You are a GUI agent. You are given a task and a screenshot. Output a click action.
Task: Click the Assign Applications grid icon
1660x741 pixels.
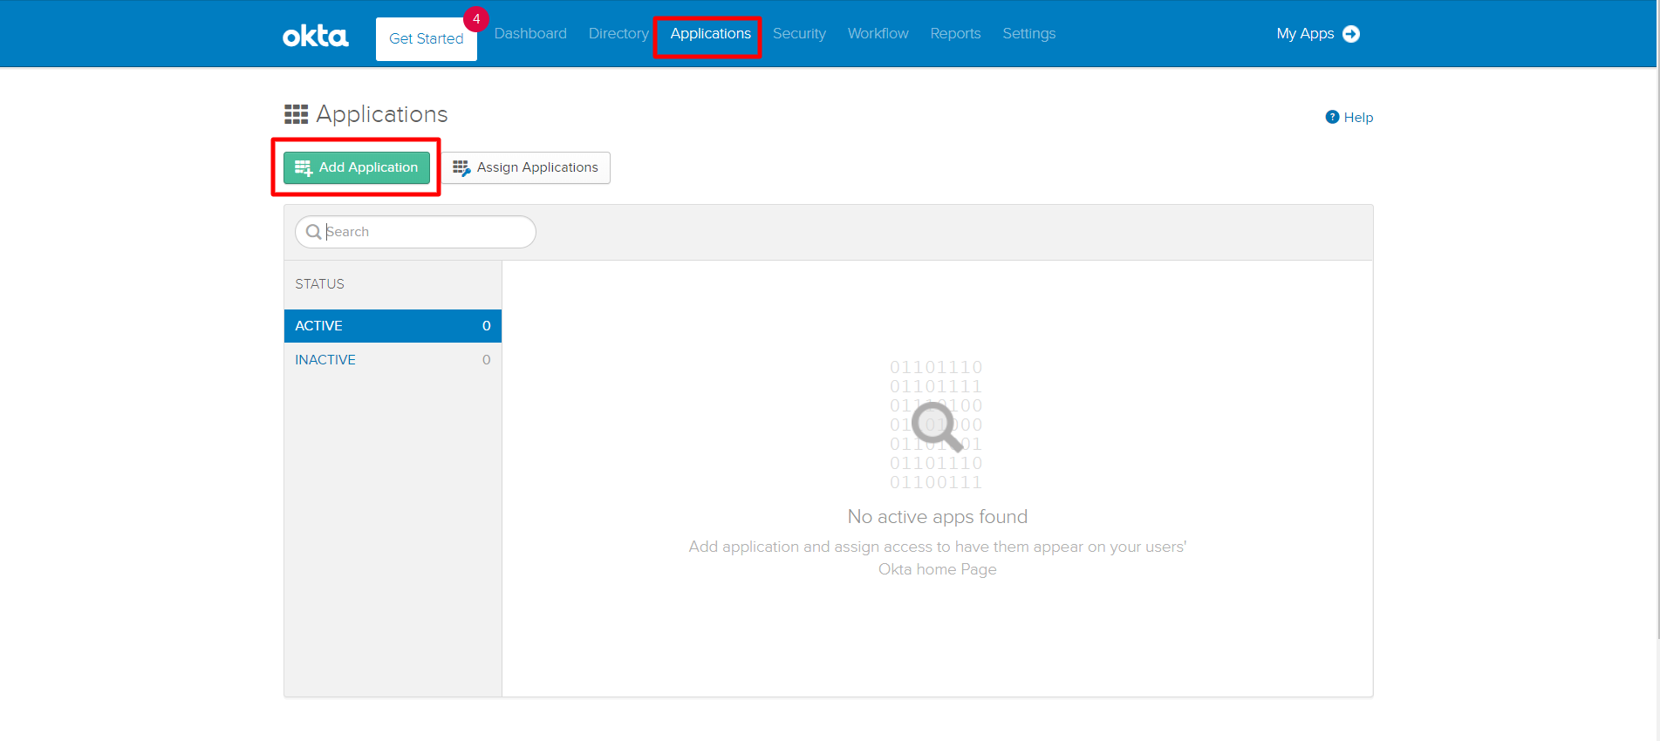[x=461, y=167]
